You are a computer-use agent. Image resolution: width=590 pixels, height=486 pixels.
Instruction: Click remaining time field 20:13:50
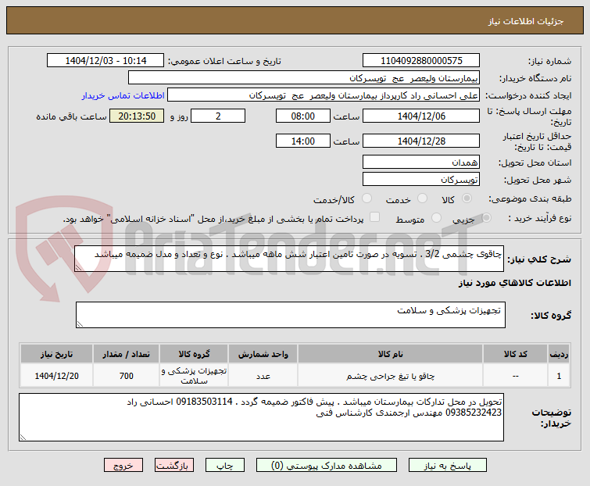[x=137, y=116]
